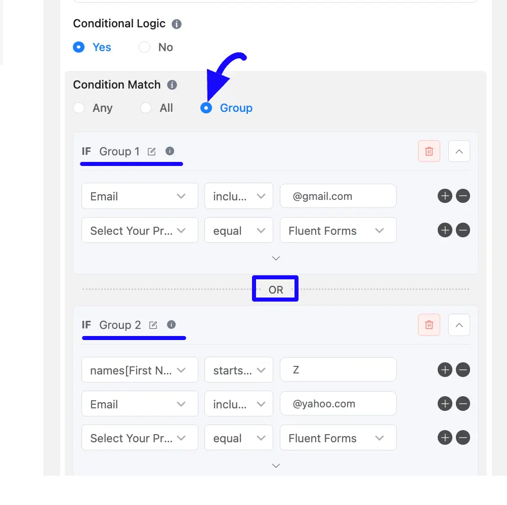Select the No radio for Conditional Logic
Image resolution: width=507 pixels, height=505 pixels.
pyautogui.click(x=145, y=47)
